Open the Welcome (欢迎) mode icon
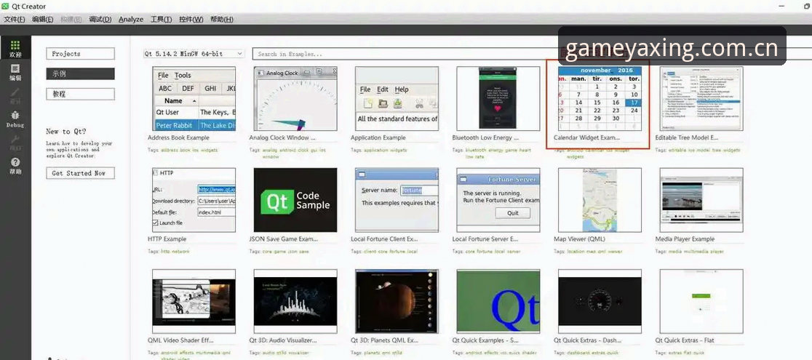Image resolution: width=812 pixels, height=360 pixels. tap(15, 49)
